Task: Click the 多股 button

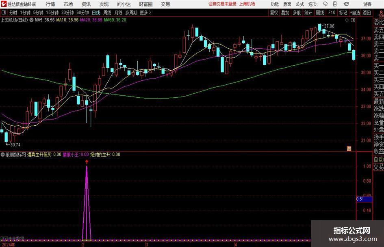Action: pyautogui.click(x=297, y=13)
